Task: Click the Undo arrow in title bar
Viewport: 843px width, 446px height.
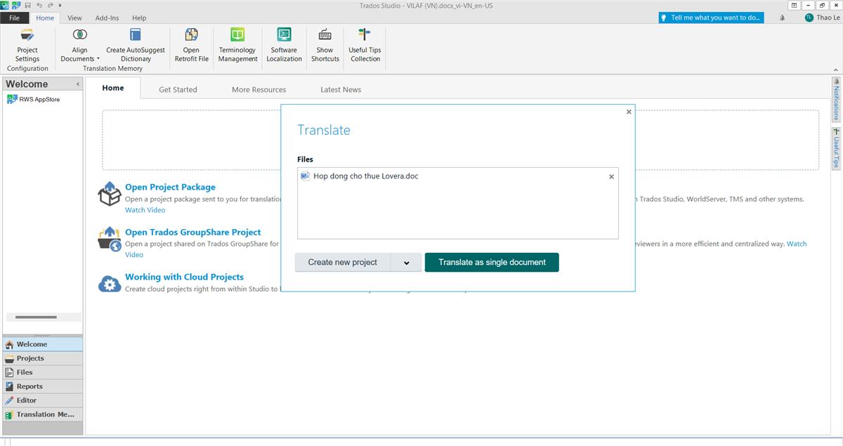Action: tap(39, 5)
